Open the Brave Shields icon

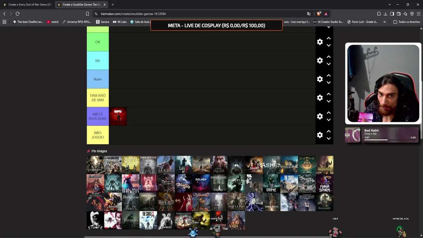[319, 14]
